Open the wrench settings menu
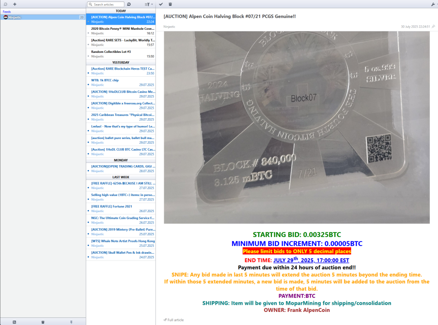This screenshot has width=438, height=325. pyautogui.click(x=433, y=4)
